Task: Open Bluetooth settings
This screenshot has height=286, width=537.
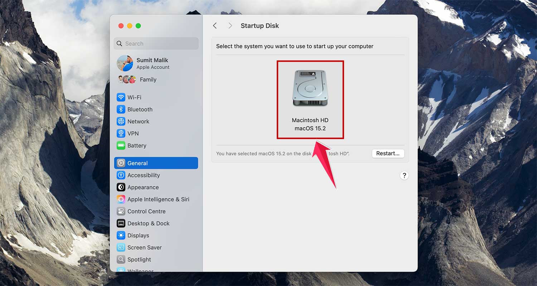Action: tap(140, 109)
